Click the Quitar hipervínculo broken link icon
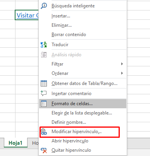This screenshot has width=150, height=156. tap(44, 150)
